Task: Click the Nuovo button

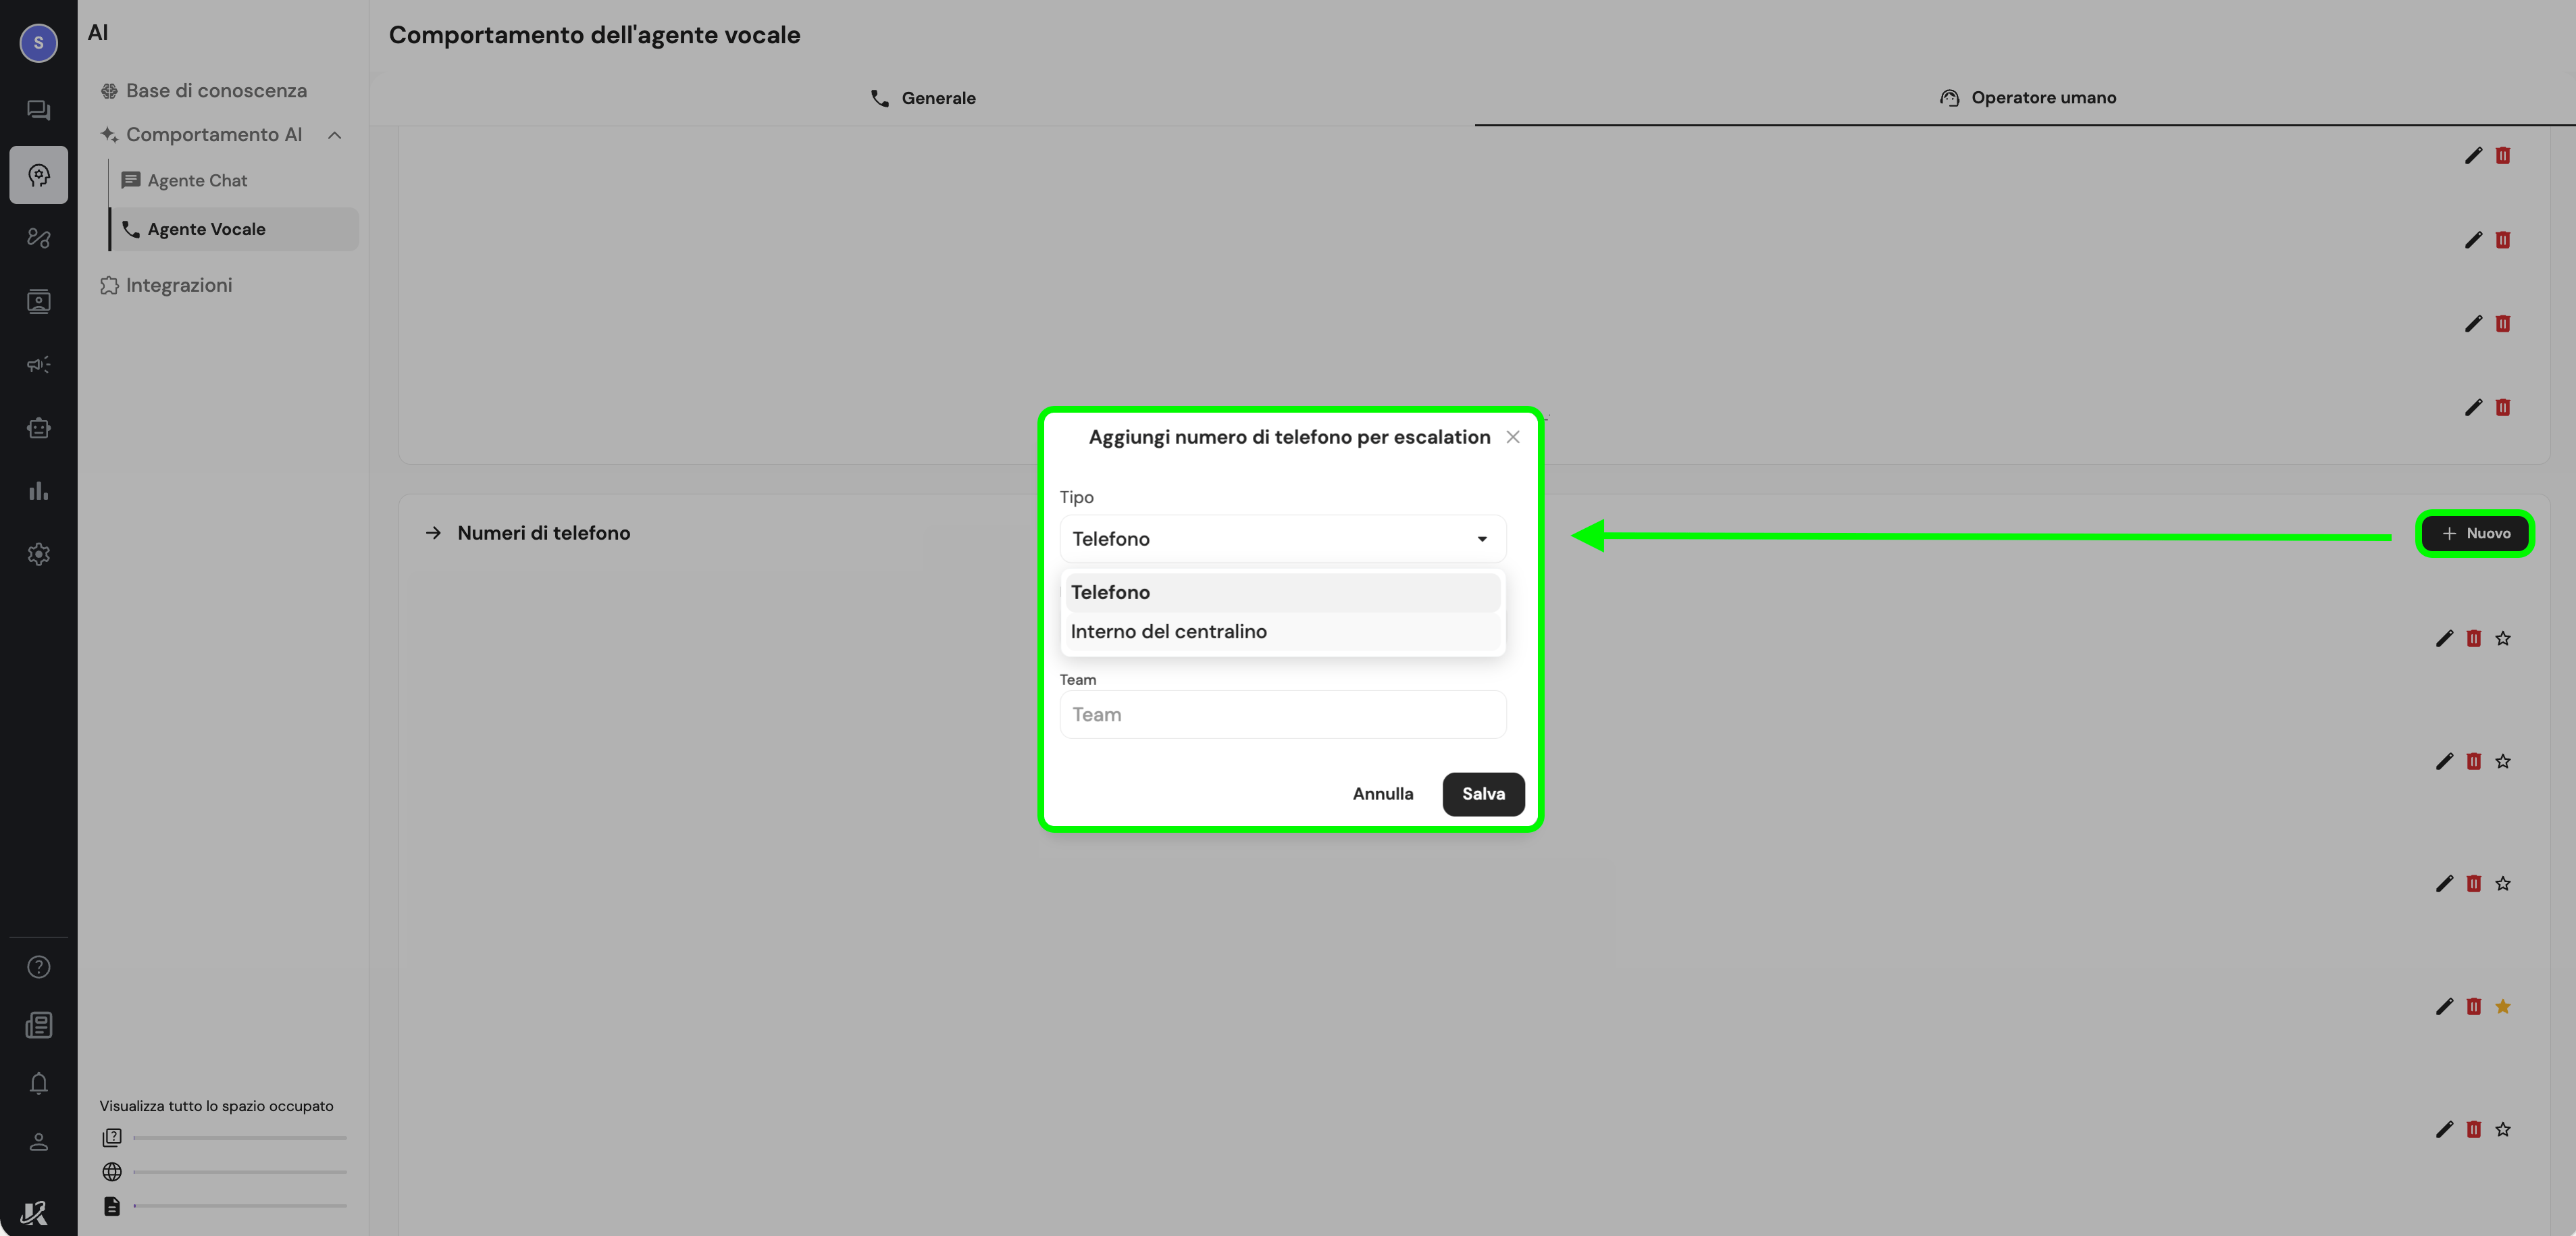Action: tap(2475, 534)
